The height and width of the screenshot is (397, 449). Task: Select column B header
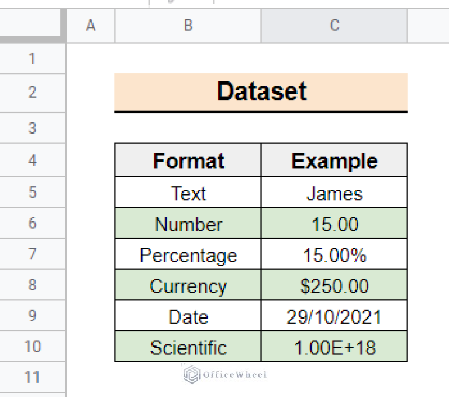[188, 25]
